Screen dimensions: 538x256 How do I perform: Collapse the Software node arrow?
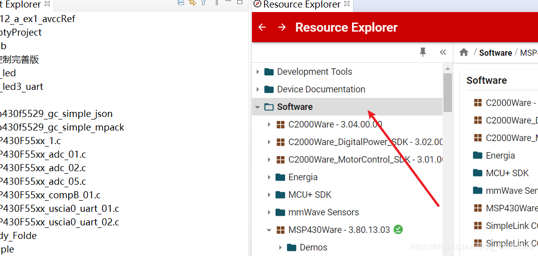(257, 107)
